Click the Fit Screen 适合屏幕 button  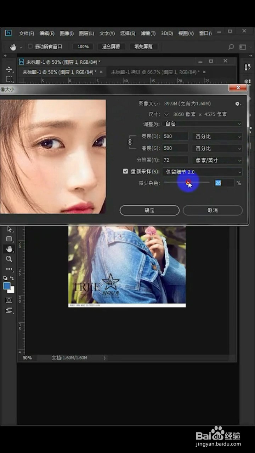point(111,47)
